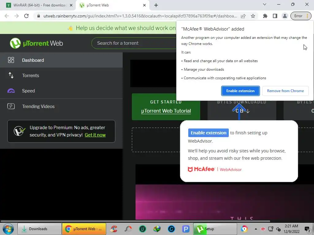
Task: Focus the Search for a torrent field
Action: tap(134, 43)
